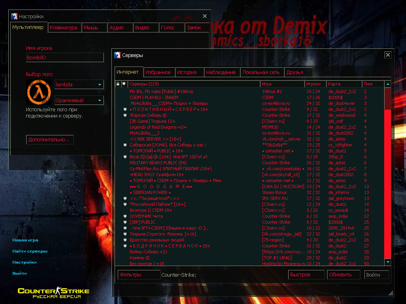Open Настройки from main menu

click(25, 262)
